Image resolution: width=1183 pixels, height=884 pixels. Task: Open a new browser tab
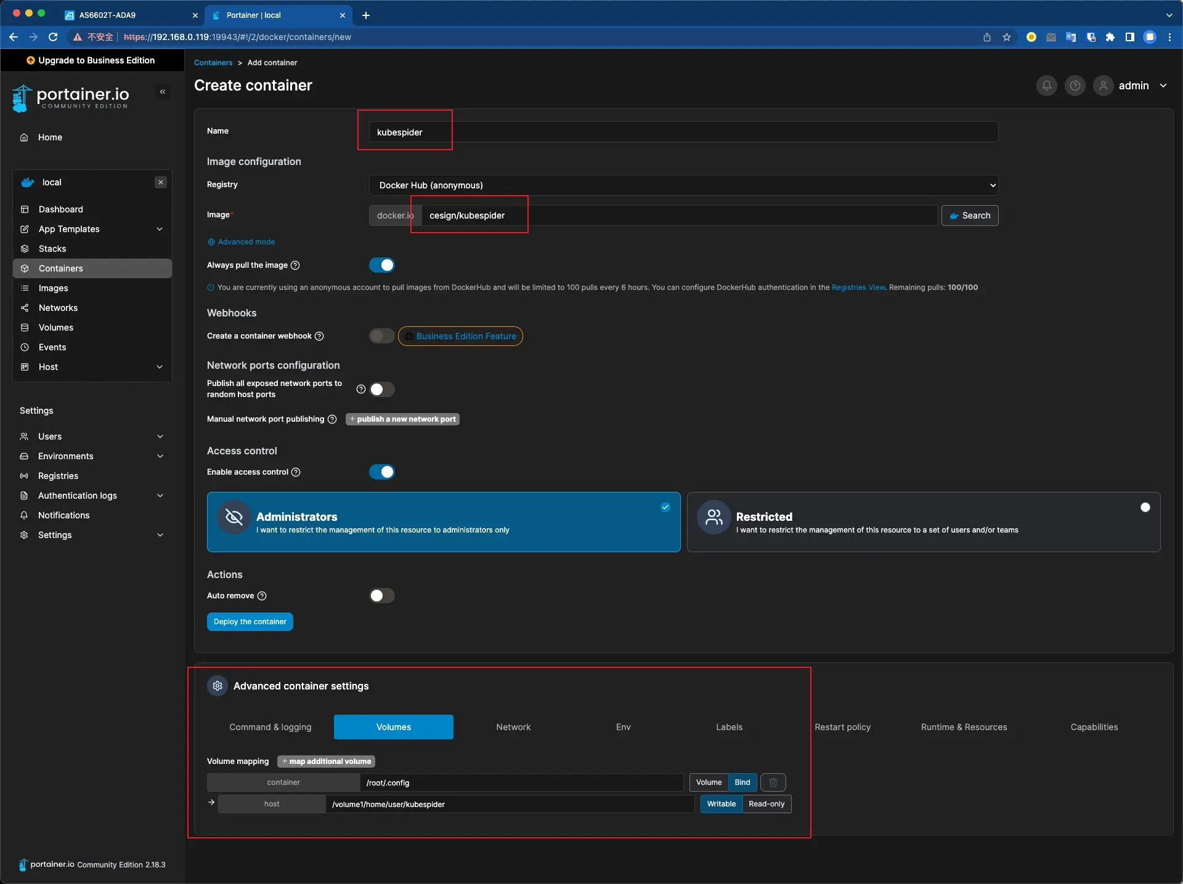366,15
